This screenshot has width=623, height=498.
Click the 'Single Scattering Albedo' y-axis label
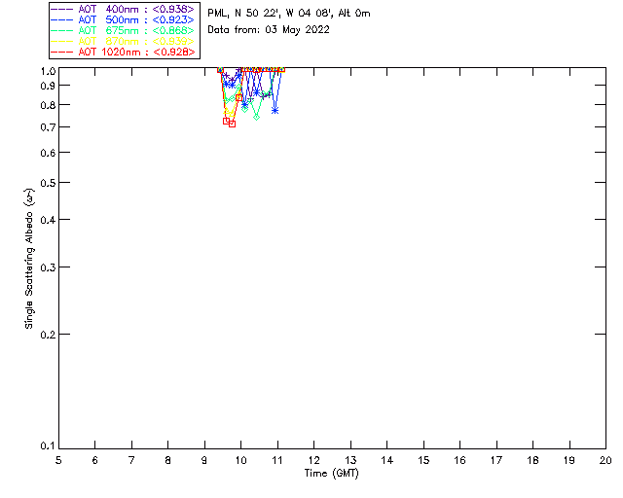30,258
